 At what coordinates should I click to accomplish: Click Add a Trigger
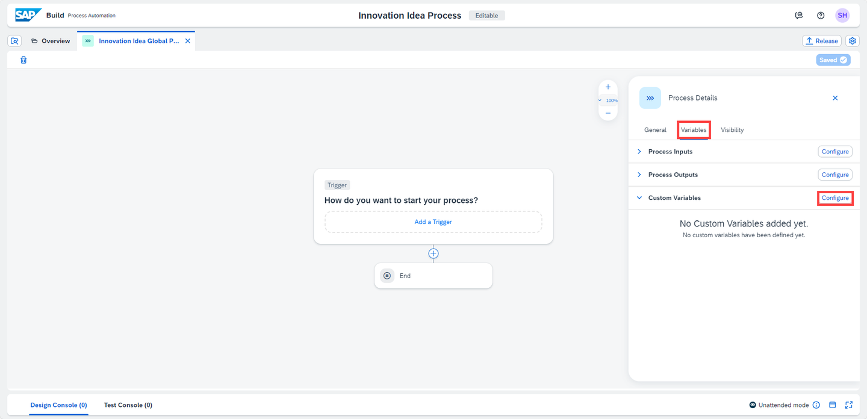pyautogui.click(x=433, y=222)
